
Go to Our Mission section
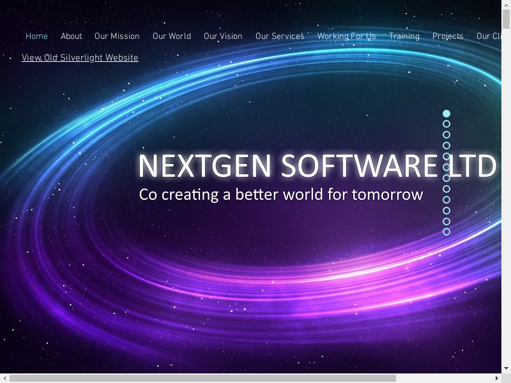[117, 36]
